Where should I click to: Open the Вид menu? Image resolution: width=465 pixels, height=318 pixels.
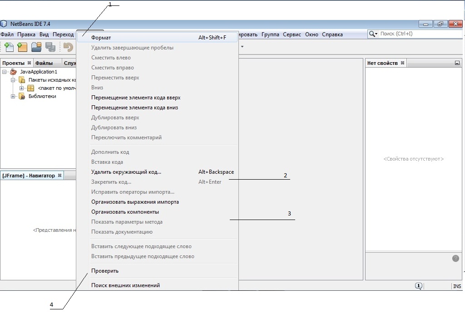click(44, 34)
